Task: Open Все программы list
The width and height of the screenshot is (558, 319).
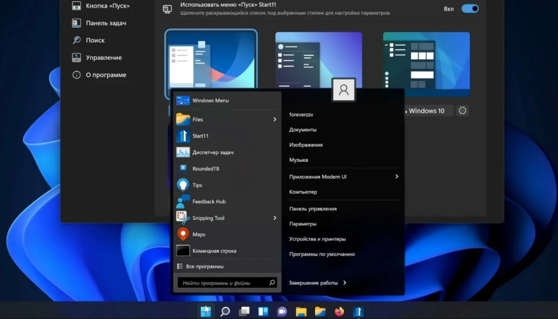Action: click(201, 266)
